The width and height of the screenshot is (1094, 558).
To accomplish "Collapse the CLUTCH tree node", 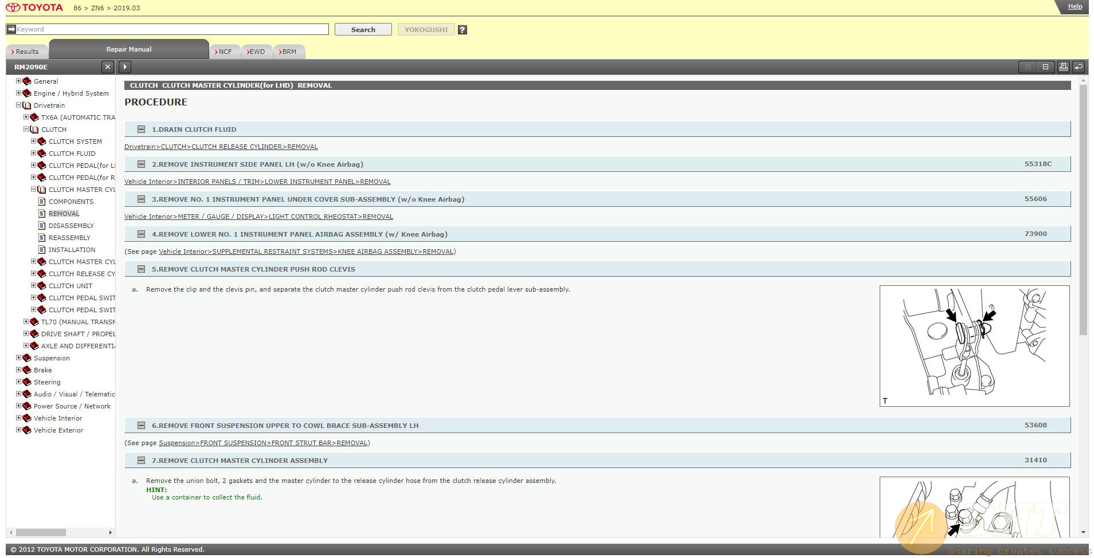I will [26, 129].
